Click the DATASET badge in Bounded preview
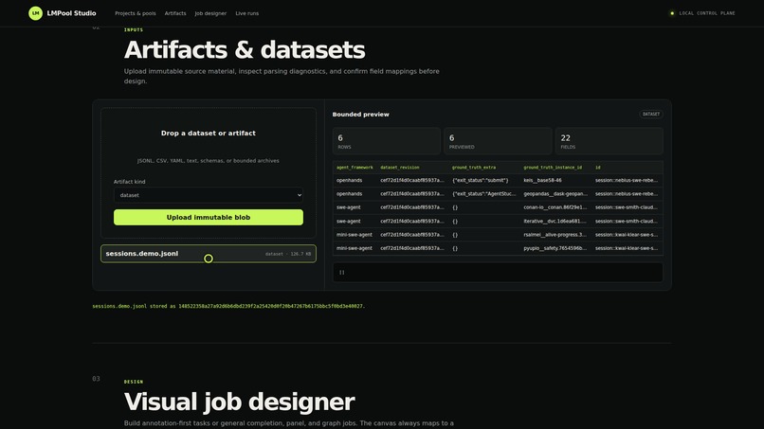This screenshot has width=764, height=429. pyautogui.click(x=651, y=114)
